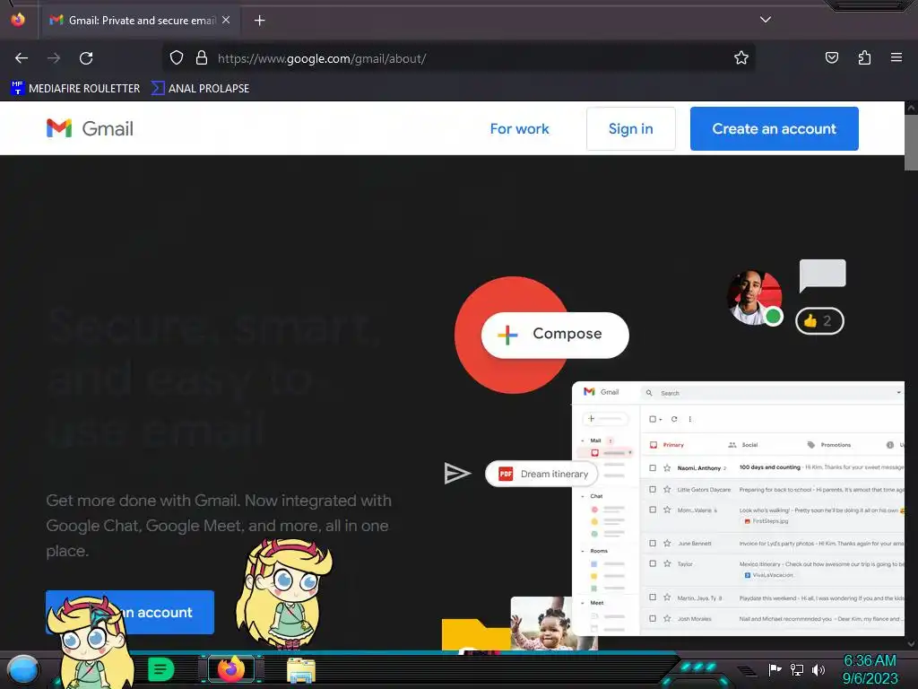Open the network icon in the system tray
Image resolution: width=918 pixels, height=689 pixels.
coord(797,669)
